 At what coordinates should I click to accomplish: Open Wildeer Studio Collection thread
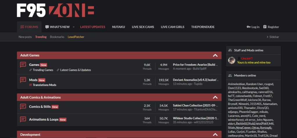coord(196,118)
